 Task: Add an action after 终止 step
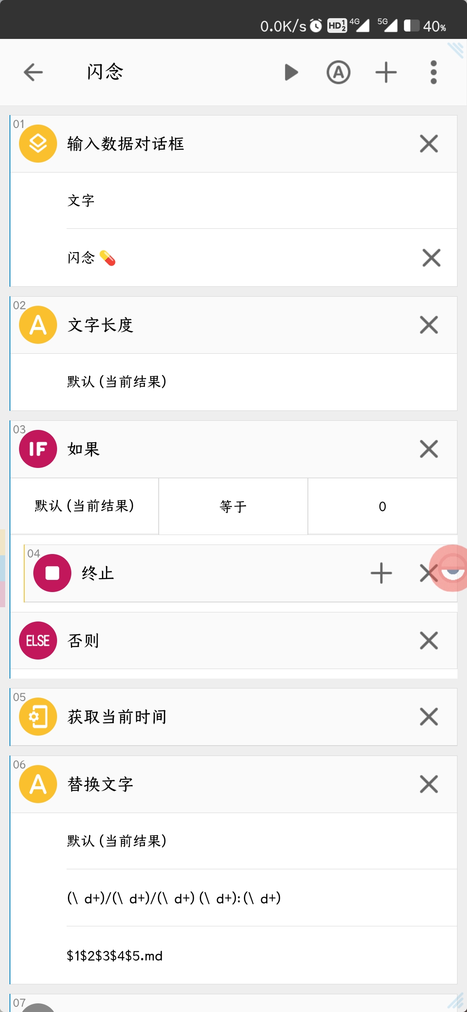381,573
